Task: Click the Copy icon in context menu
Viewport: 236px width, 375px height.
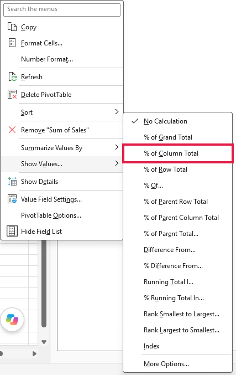Action: [x=12, y=27]
